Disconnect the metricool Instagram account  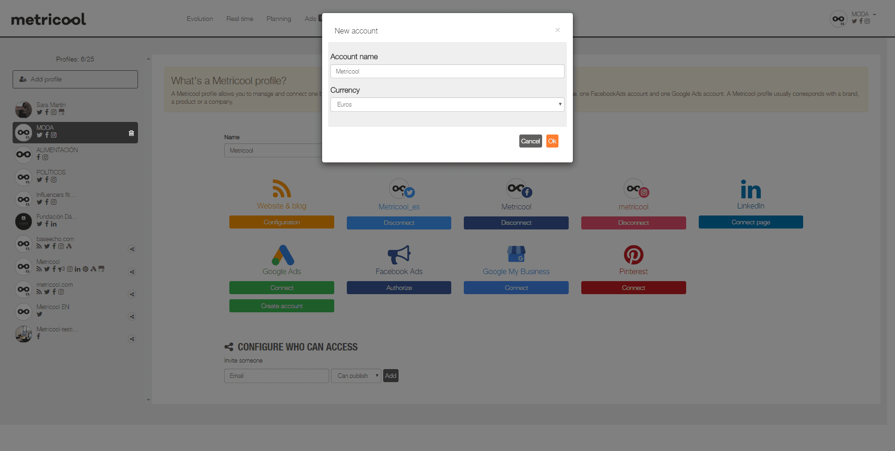(633, 223)
